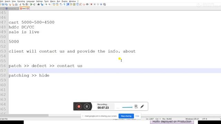Viewport: 221px width, 124px height.
Task: Open the Macro menu
Action: pyautogui.click(x=53, y=1)
